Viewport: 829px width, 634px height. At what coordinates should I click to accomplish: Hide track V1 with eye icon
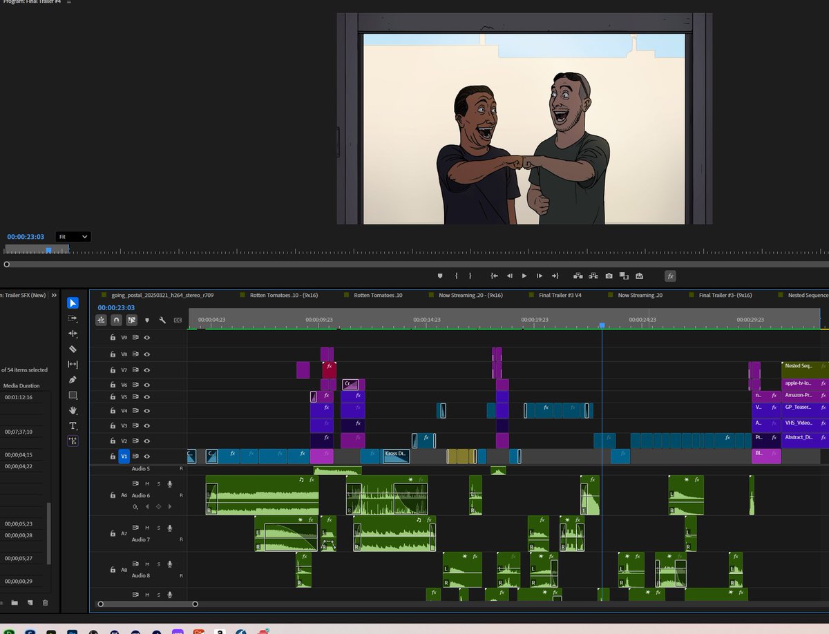pyautogui.click(x=147, y=457)
